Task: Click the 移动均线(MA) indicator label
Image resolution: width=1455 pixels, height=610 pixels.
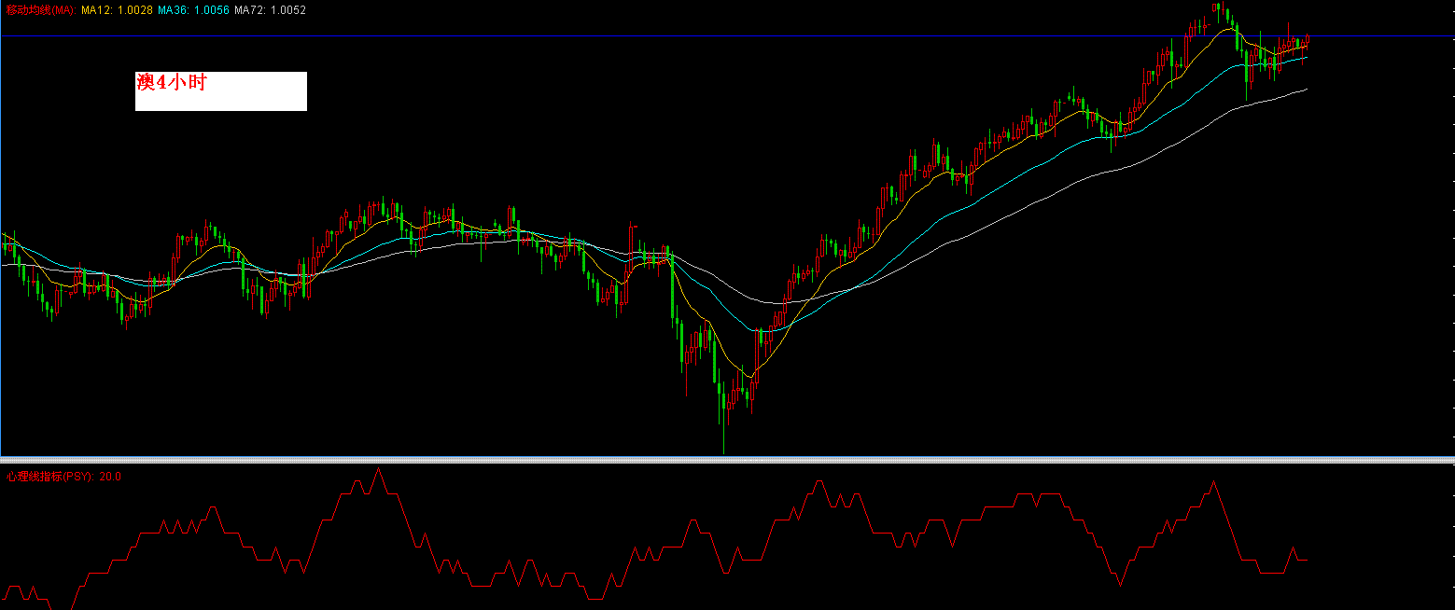Action: tap(41, 10)
